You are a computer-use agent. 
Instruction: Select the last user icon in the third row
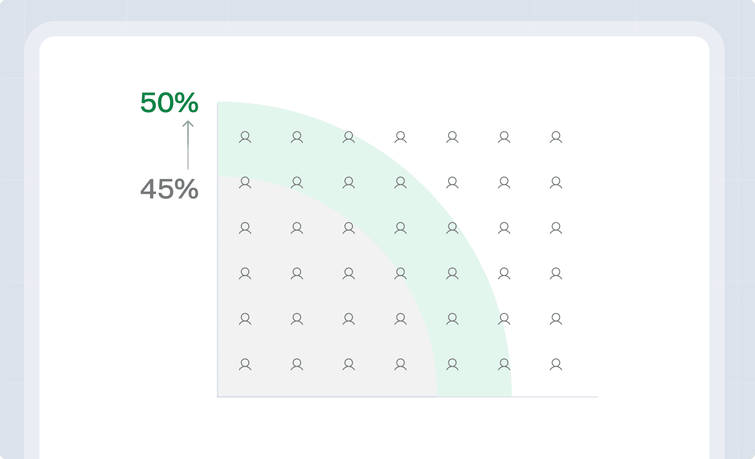tap(556, 228)
